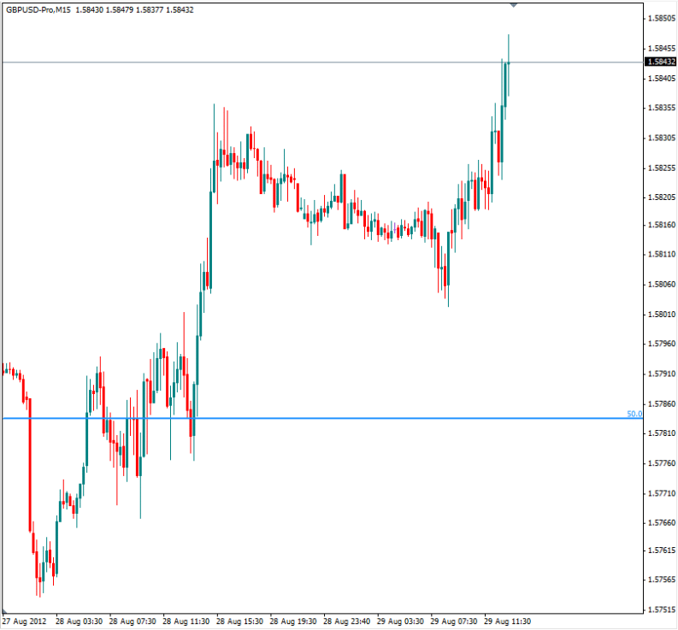Image resolution: width=678 pixels, height=630 pixels.
Task: Click the chart shift triangle marker at top
Action: point(514,4)
